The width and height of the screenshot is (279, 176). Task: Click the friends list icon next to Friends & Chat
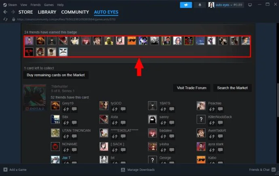point(273,170)
